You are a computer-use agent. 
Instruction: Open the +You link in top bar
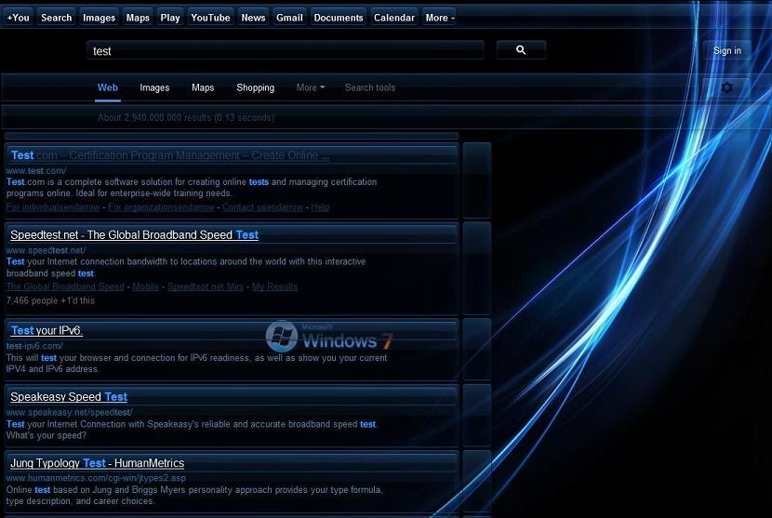[19, 18]
